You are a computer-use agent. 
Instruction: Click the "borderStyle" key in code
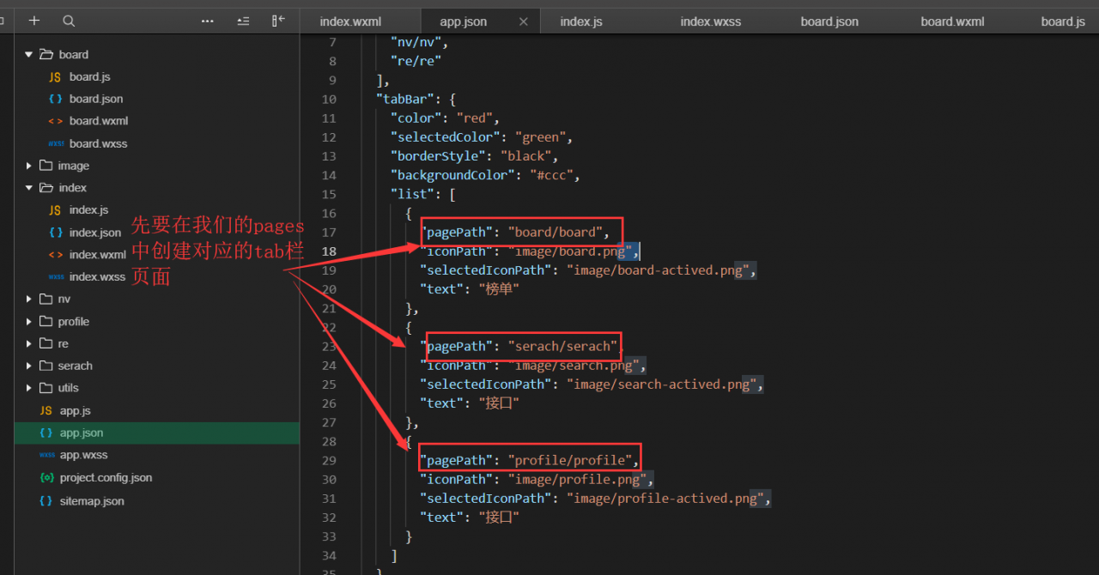tap(438, 155)
